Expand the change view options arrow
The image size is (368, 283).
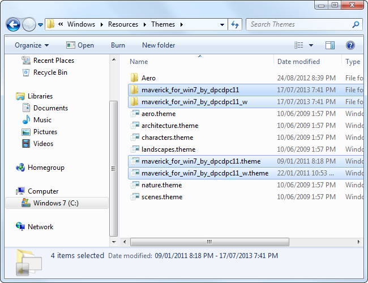click(312, 45)
